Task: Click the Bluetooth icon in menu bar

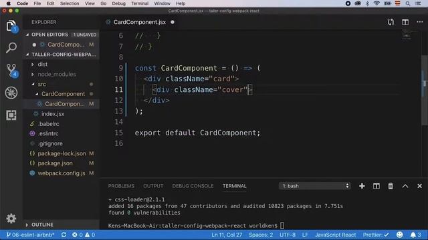Action: pos(367,3)
